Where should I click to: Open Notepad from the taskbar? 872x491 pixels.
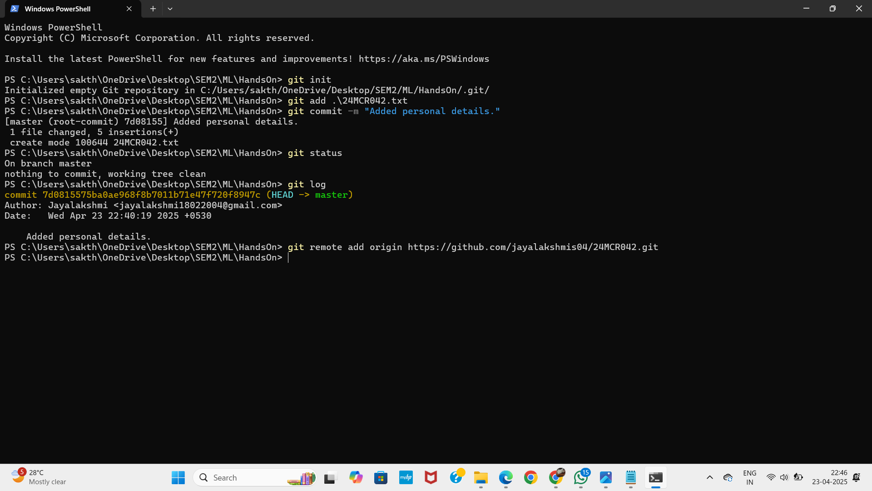[x=631, y=477]
